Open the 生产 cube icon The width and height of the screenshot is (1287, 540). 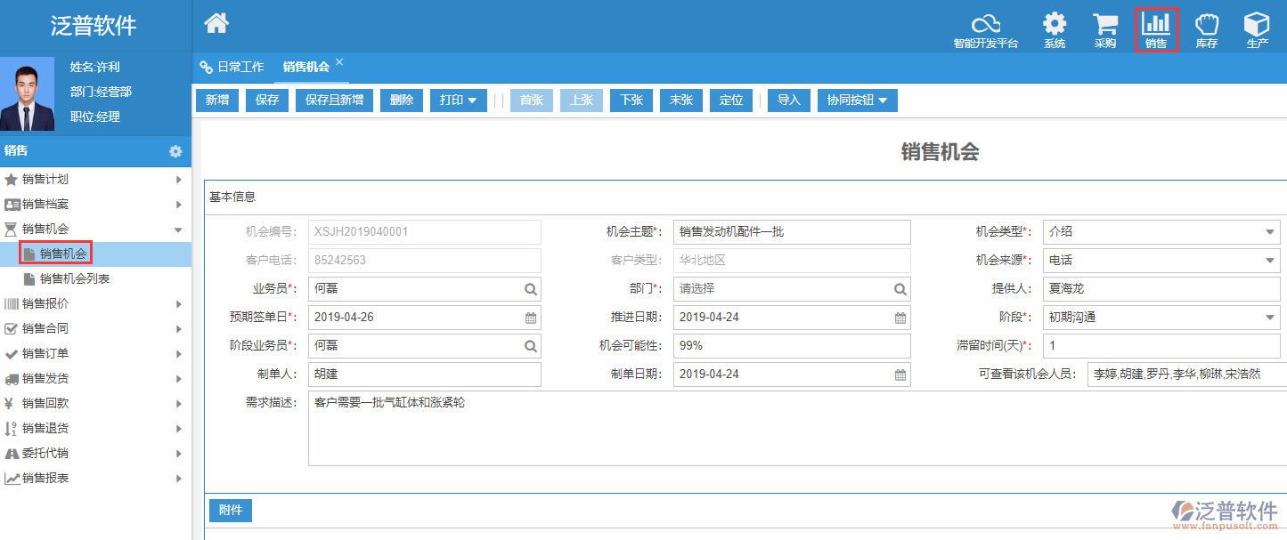click(x=1257, y=25)
